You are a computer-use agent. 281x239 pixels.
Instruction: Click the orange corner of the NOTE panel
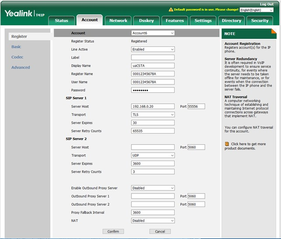(x=274, y=31)
